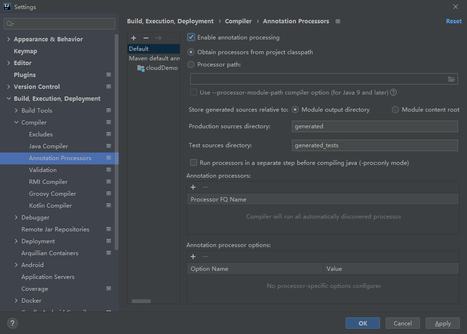Click the project-level icon beside Plugins

pyautogui.click(x=108, y=75)
